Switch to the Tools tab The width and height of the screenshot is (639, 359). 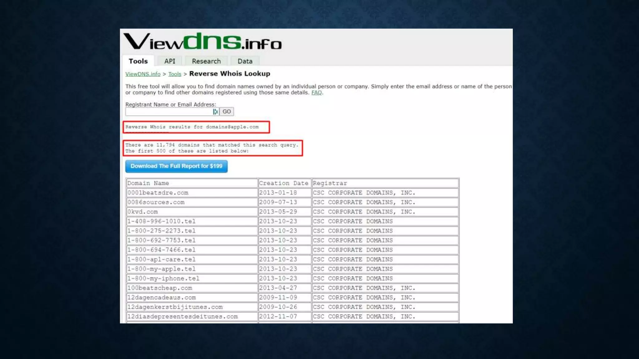138,61
